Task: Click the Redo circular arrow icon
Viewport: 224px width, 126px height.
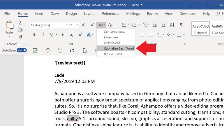Action: pyautogui.click(x=60, y=50)
